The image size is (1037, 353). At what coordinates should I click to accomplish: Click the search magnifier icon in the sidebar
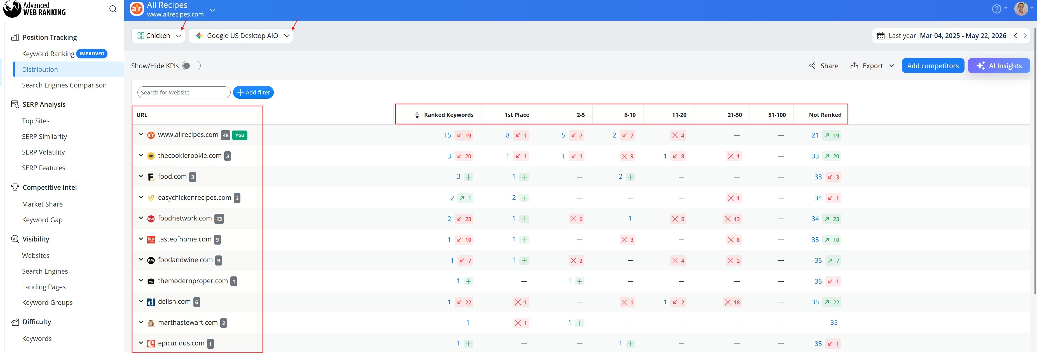(x=113, y=9)
